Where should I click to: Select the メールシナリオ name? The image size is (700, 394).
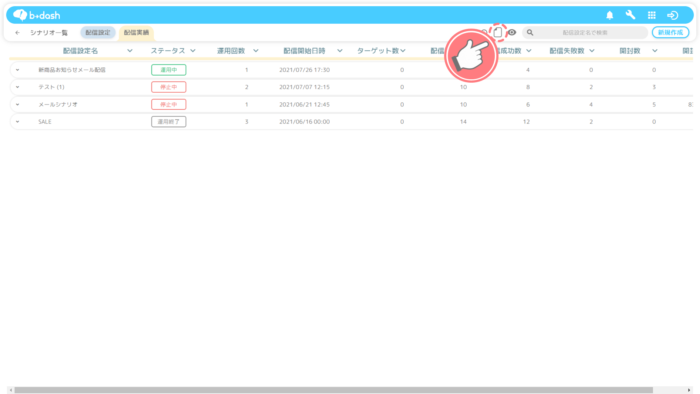point(58,105)
